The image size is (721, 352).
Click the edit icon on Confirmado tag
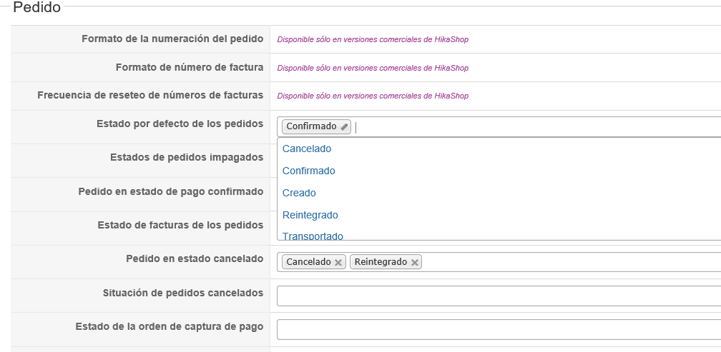pyautogui.click(x=344, y=127)
